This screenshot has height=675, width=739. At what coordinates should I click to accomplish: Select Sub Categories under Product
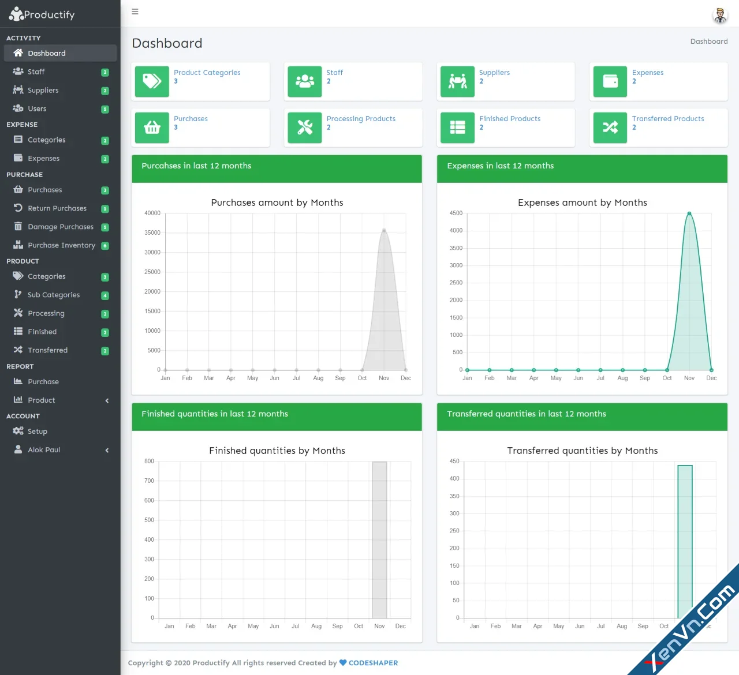[54, 295]
